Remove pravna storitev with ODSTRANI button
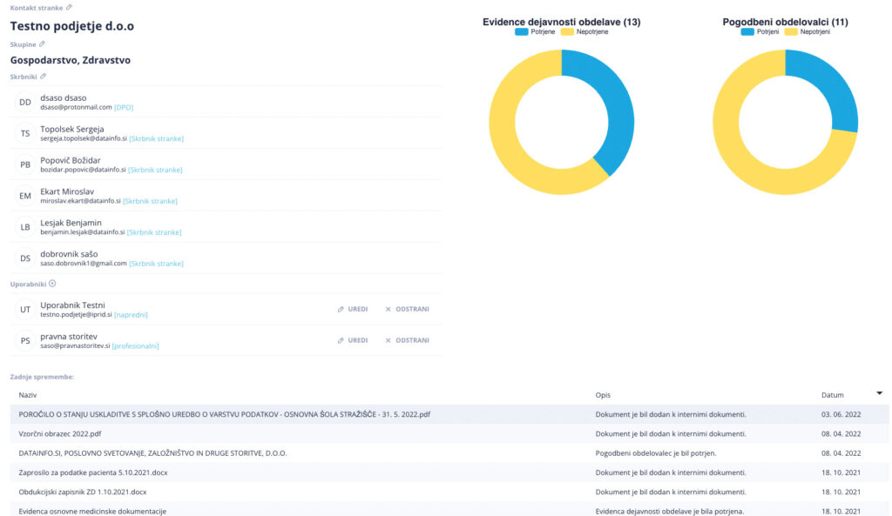This screenshot has height=516, width=892. point(414,339)
